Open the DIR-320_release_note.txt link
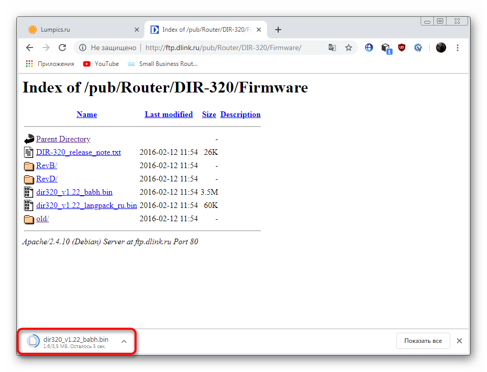The image size is (487, 372). coord(78,152)
